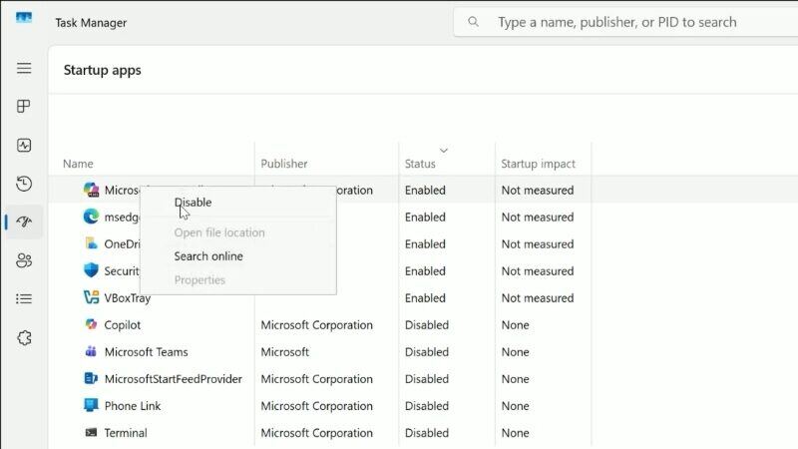Select Startup apps sidebar icon
The height and width of the screenshot is (449, 798).
(24, 222)
